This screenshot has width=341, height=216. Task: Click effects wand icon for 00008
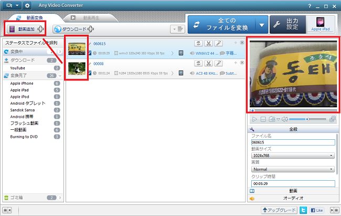(x=218, y=64)
